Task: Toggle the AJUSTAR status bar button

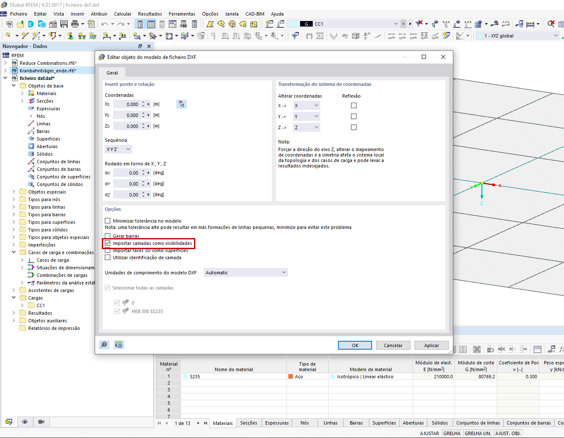Action: click(429, 433)
